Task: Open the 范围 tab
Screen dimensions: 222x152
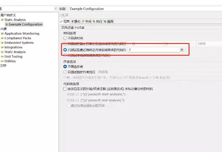Action: [65, 21]
